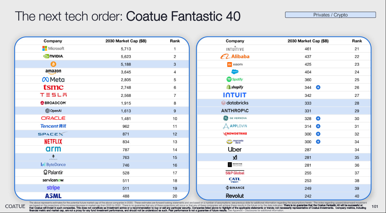Select the Intuitive logo

coord(235,49)
